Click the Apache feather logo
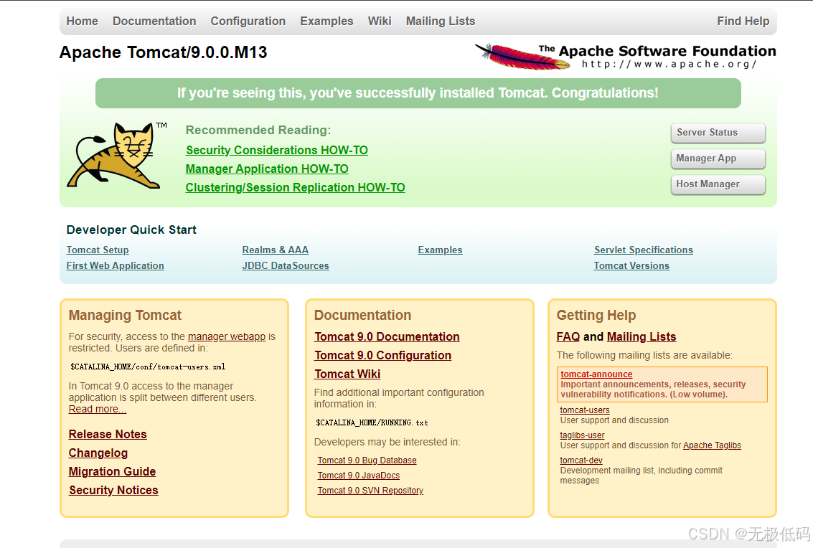 [x=522, y=57]
